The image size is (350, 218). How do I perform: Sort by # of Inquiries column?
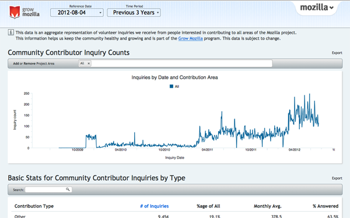pos(154,206)
